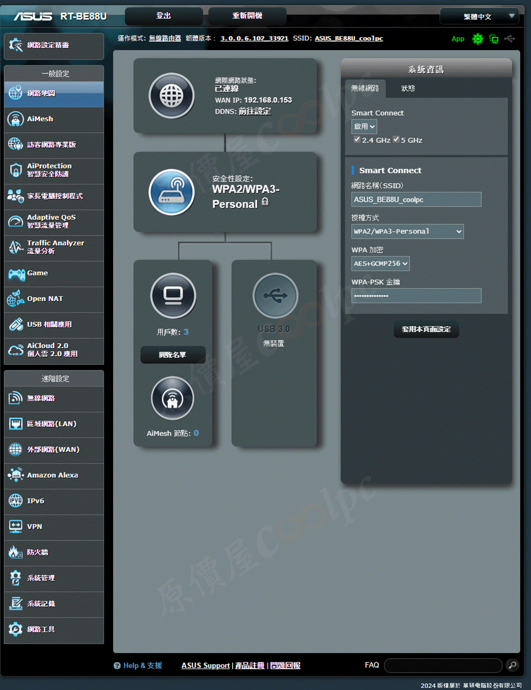
Task: Click the 重新開機 reboot button
Action: pos(247,16)
